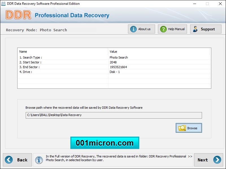Open the Help Manual

pyautogui.click(x=172, y=29)
